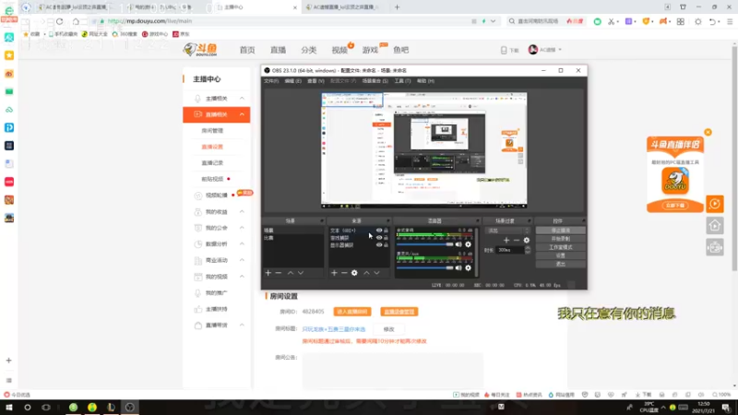The height and width of the screenshot is (415, 738).
Task: Open the 台式音响 audio settings gear in mixer
Action: coord(468,244)
